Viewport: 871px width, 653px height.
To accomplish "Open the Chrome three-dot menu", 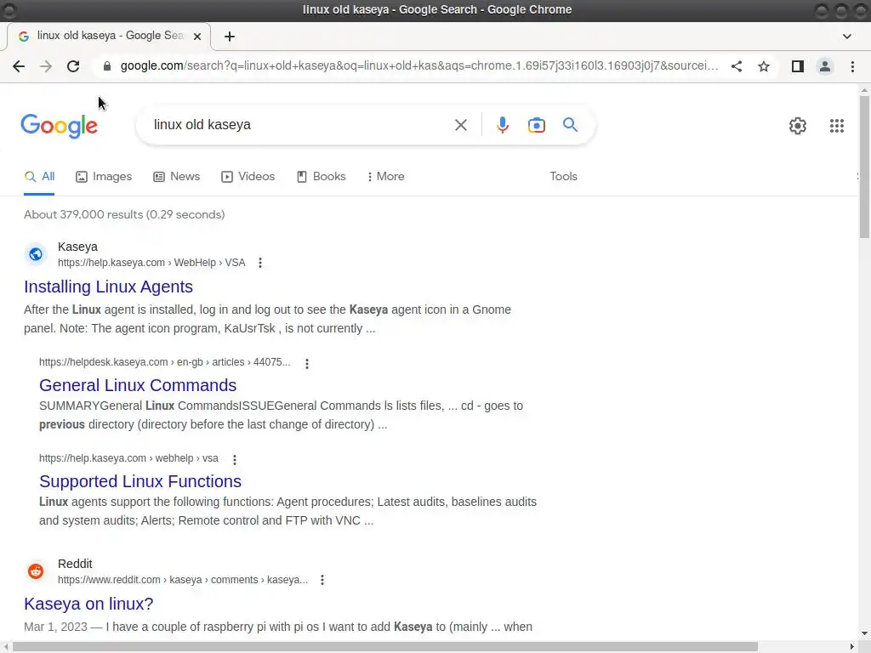I will (x=852, y=66).
